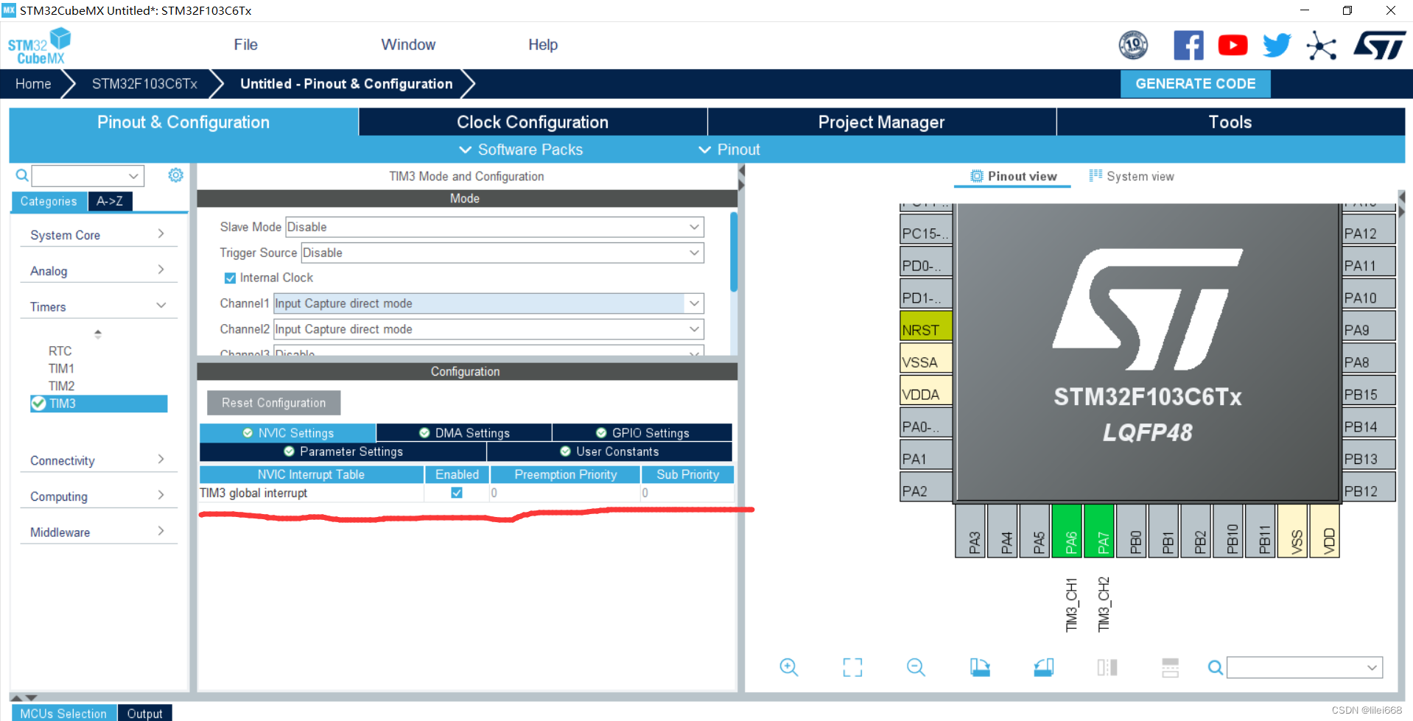Click the pin search magnifier icon
Viewport: 1413px width, 721px height.
point(1216,668)
